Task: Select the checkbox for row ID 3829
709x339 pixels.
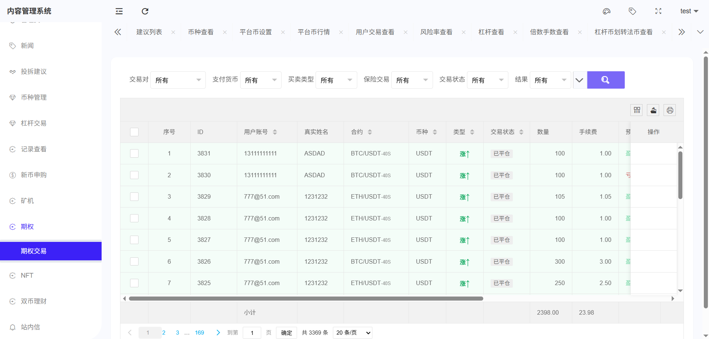Action: [134, 197]
